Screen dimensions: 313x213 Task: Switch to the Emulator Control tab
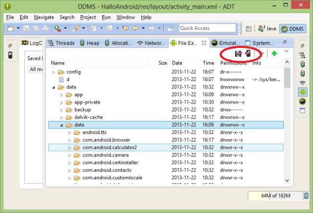225,43
